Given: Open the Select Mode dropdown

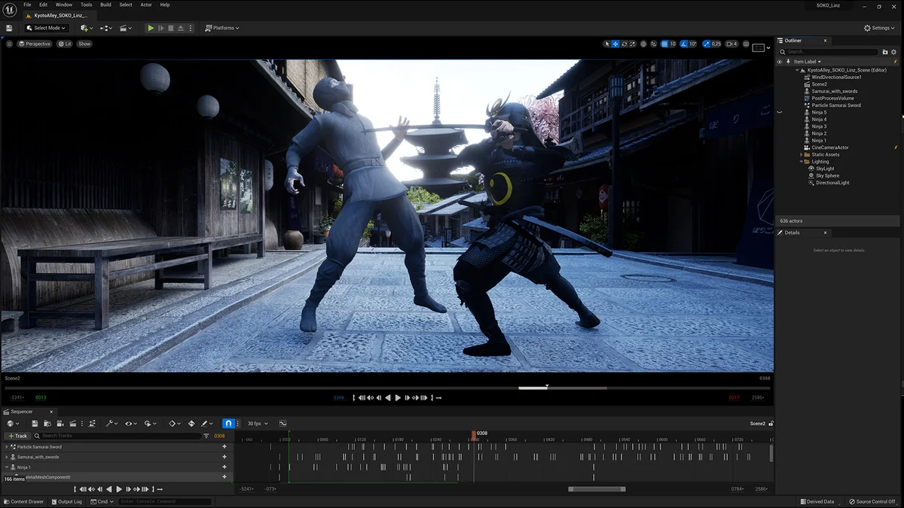Looking at the screenshot, I should tap(46, 28).
